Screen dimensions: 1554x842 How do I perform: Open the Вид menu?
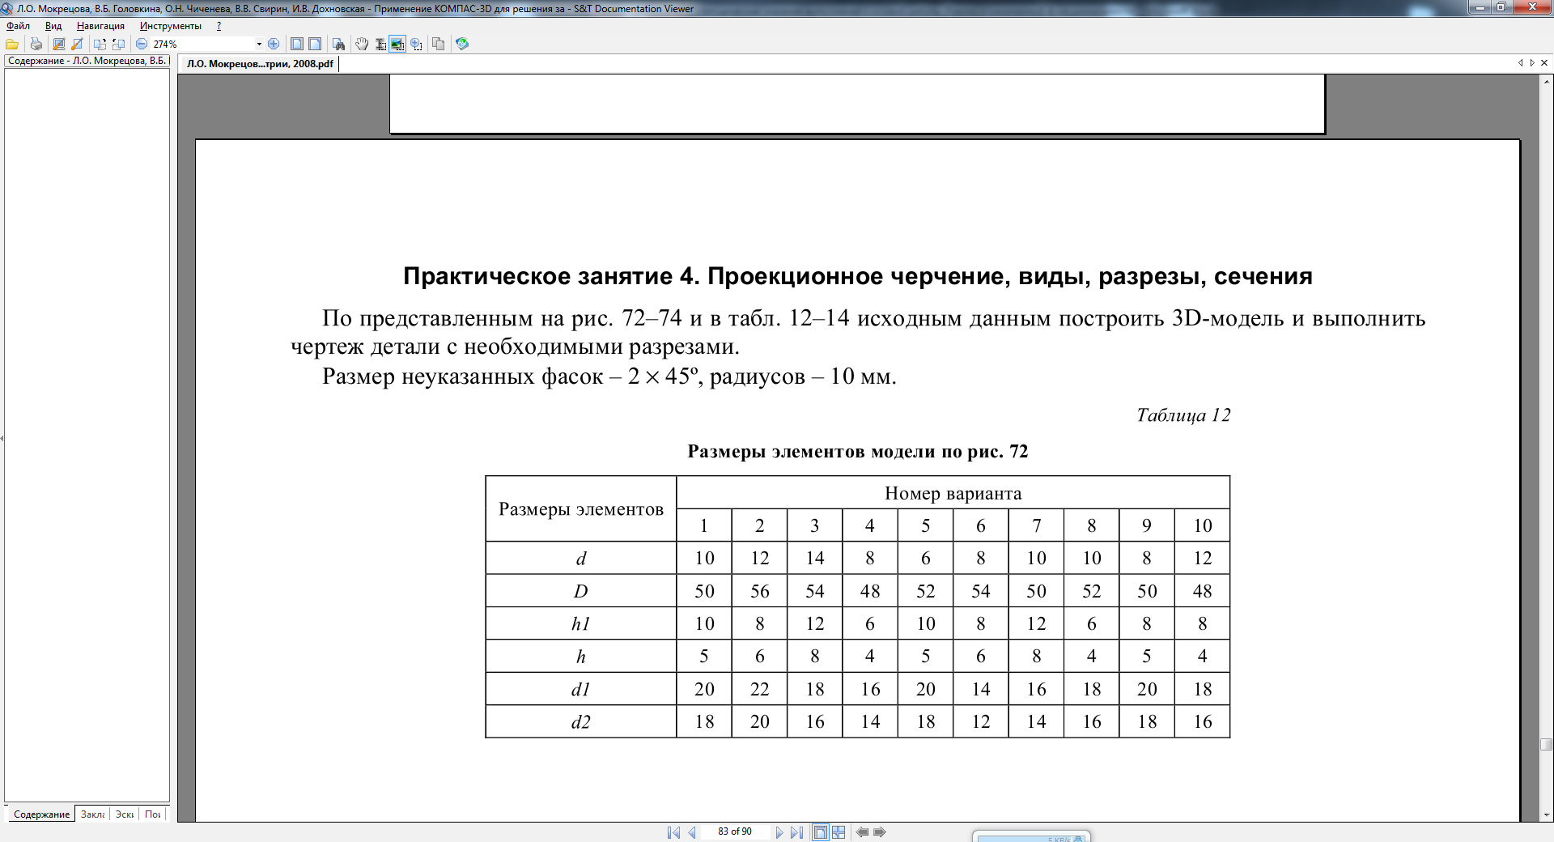click(x=53, y=26)
